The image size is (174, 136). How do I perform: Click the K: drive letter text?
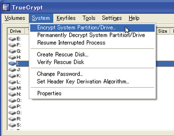19,76
